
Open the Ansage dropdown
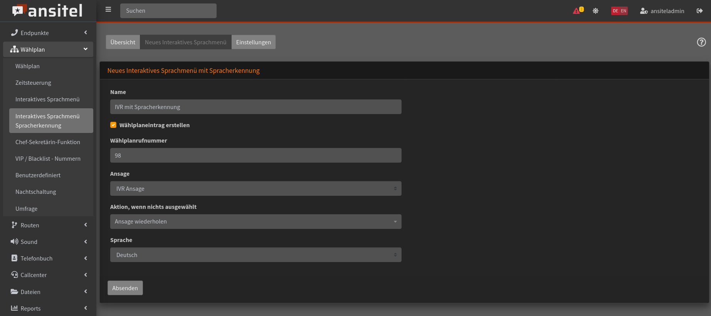[x=255, y=188]
